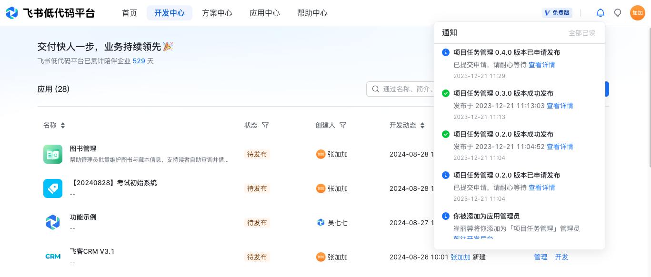This screenshot has height=277, width=651.
Task: Click the green check icon beside 0.3.0 版本成功发布
Action: [446, 93]
